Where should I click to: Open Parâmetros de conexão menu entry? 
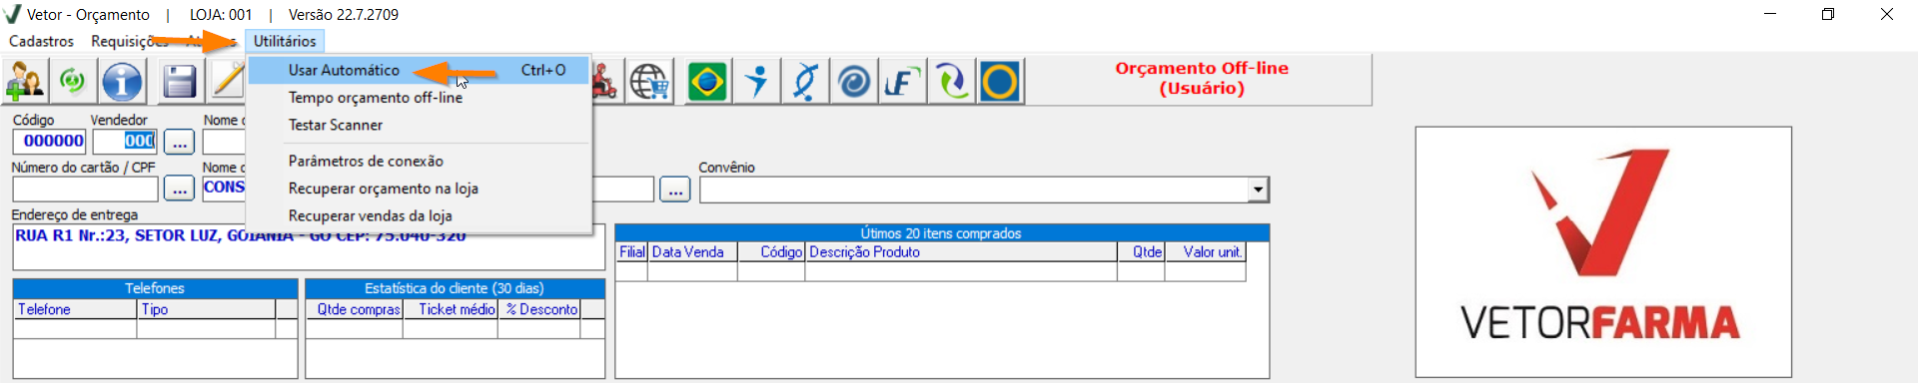click(x=419, y=161)
